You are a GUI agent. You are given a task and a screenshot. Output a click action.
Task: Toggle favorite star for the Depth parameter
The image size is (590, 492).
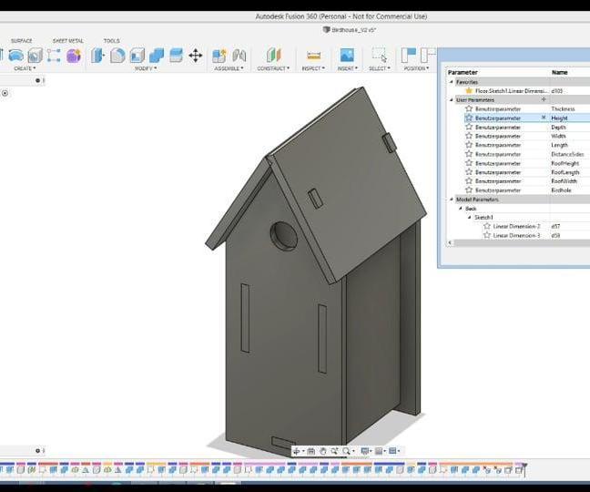(469, 127)
